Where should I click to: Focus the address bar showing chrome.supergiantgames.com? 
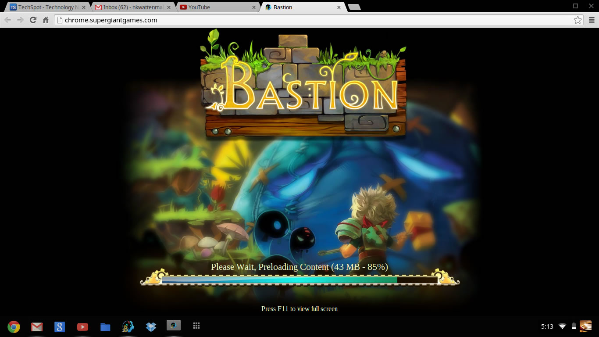[318, 20]
